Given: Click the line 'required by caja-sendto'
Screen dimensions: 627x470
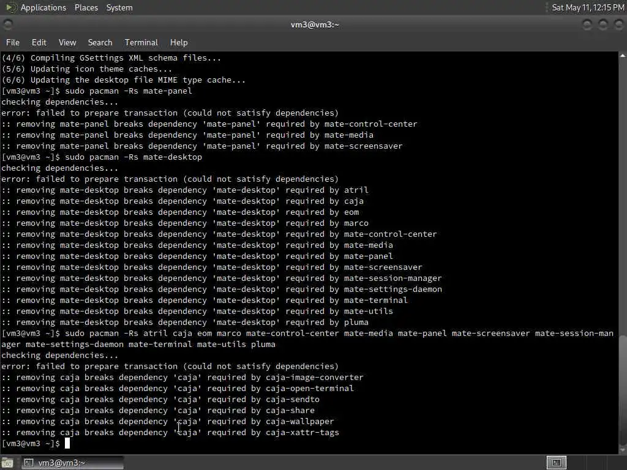Looking at the screenshot, I should pos(160,399).
